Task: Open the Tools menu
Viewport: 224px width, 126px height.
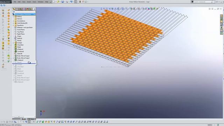Action: pyautogui.click(x=34, y=2)
